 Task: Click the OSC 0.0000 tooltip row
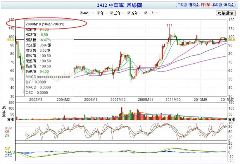[x=37, y=93]
